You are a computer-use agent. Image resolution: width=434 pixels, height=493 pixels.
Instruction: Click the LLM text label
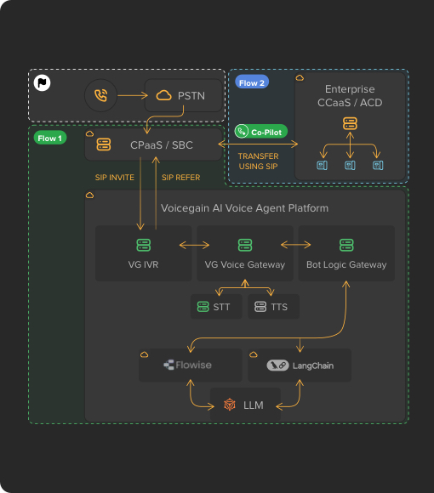pos(254,405)
